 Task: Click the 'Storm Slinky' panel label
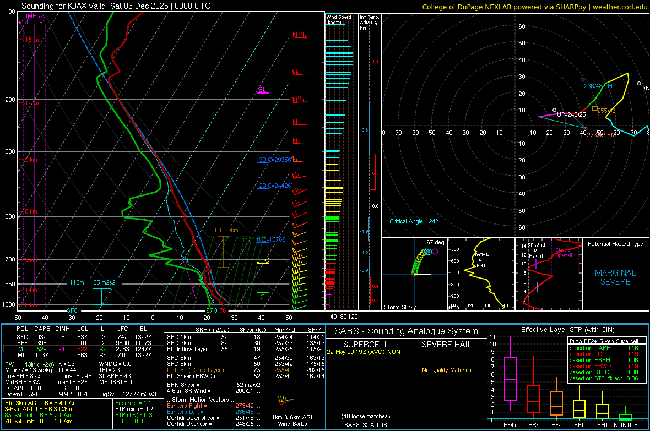tap(399, 307)
